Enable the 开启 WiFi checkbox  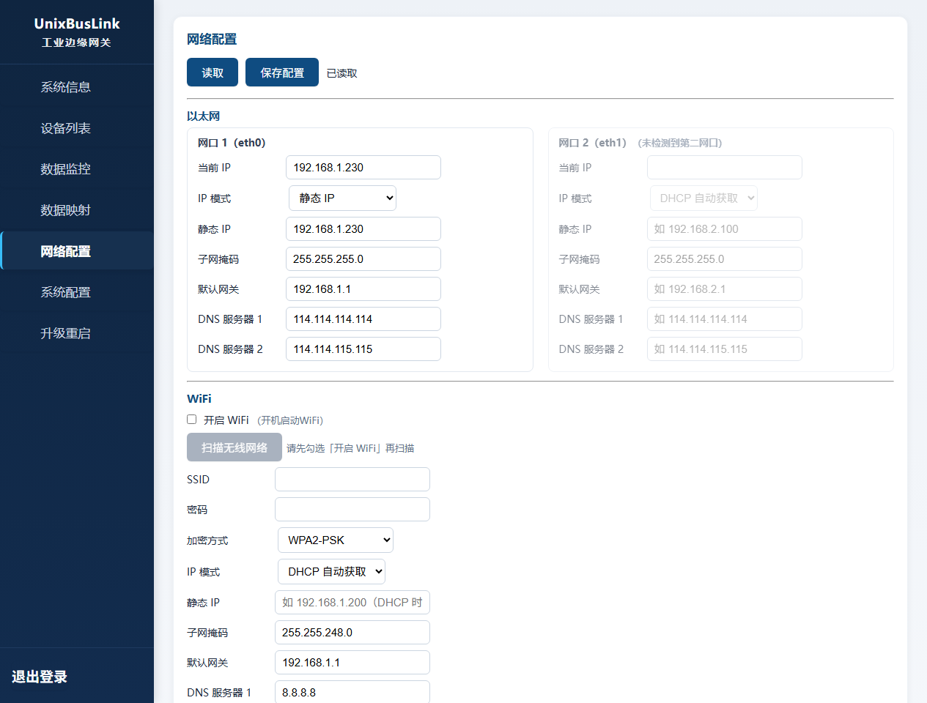click(192, 420)
